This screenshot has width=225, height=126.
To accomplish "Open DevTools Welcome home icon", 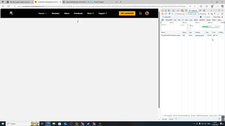I will point(173,10).
